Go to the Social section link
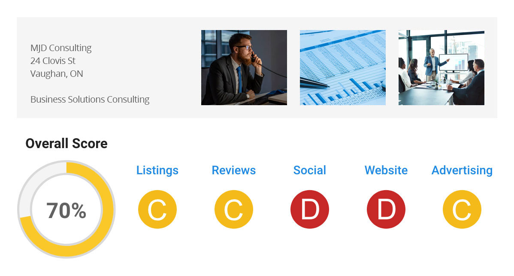The height and width of the screenshot is (276, 514). coord(309,170)
